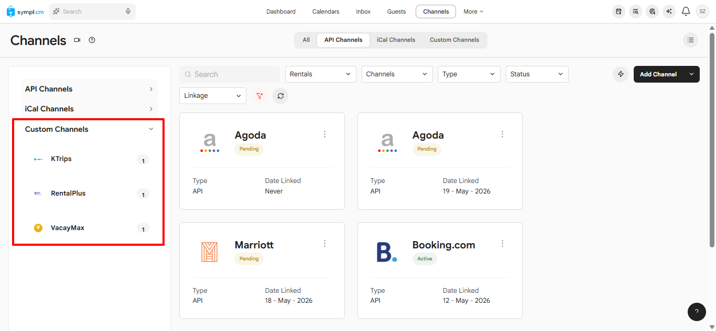
Task: Open the calendar icon in top-right toolbar
Action: [x=619, y=12]
